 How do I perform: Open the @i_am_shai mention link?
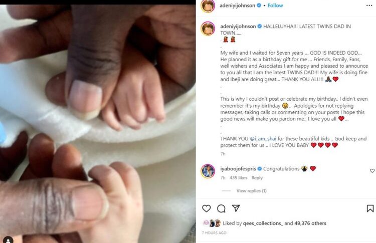[x=263, y=139]
